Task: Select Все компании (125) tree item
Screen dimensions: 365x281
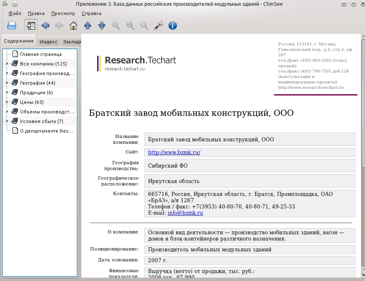Action: [43, 64]
